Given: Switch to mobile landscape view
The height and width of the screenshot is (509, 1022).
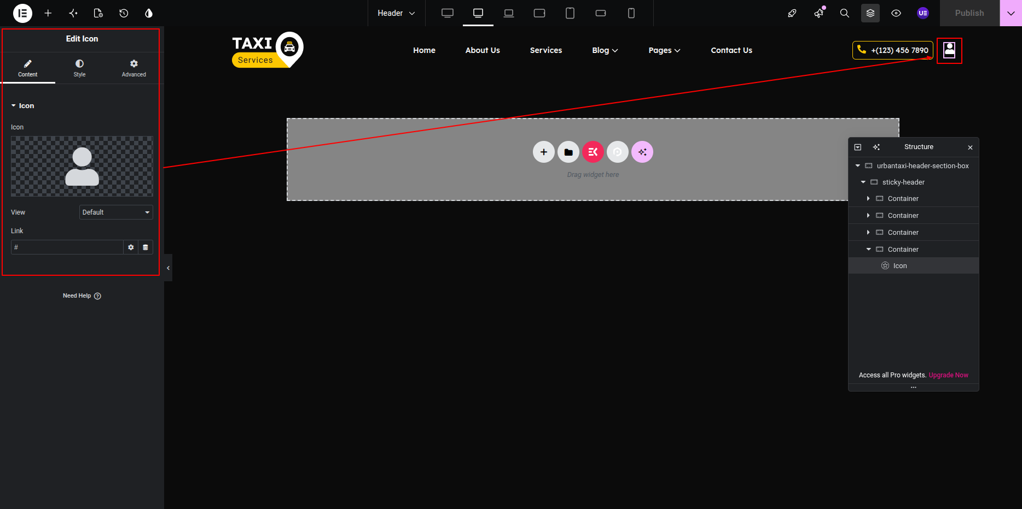Looking at the screenshot, I should click(601, 13).
